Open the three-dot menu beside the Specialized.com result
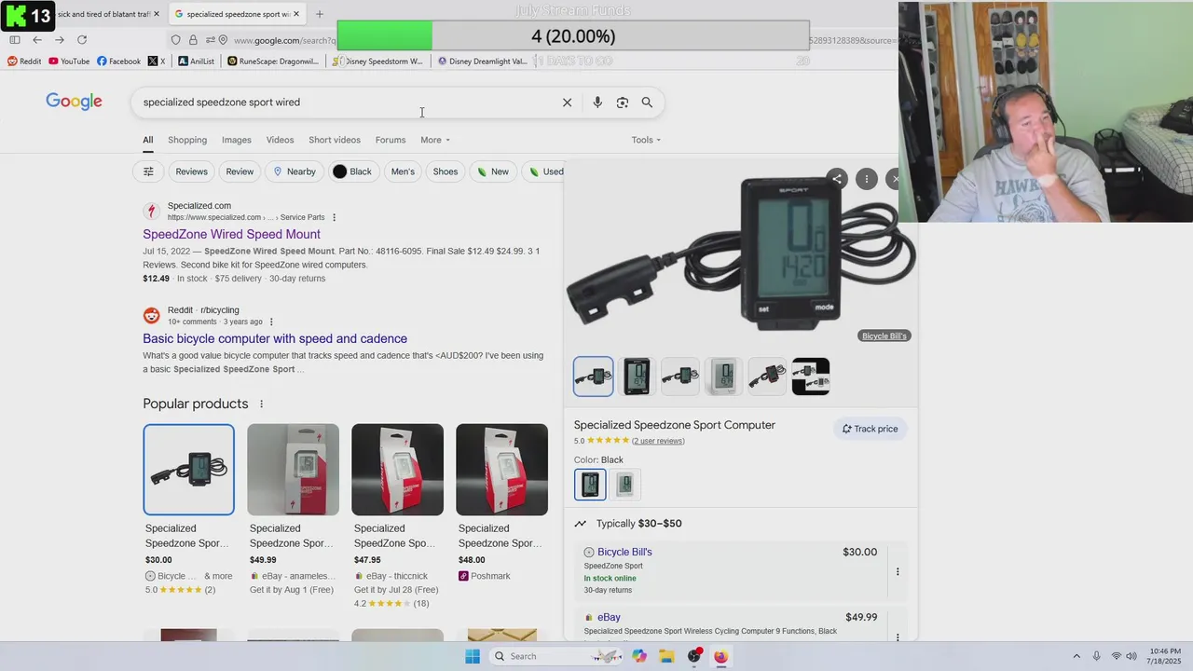The height and width of the screenshot is (671, 1193). click(x=334, y=217)
